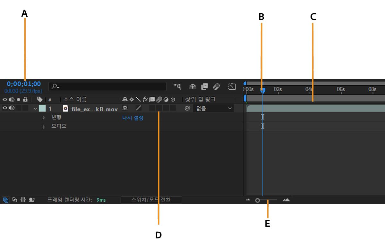This screenshot has width=385, height=249.
Task: Click the # layer number column header
Action: pyautogui.click(x=50, y=100)
